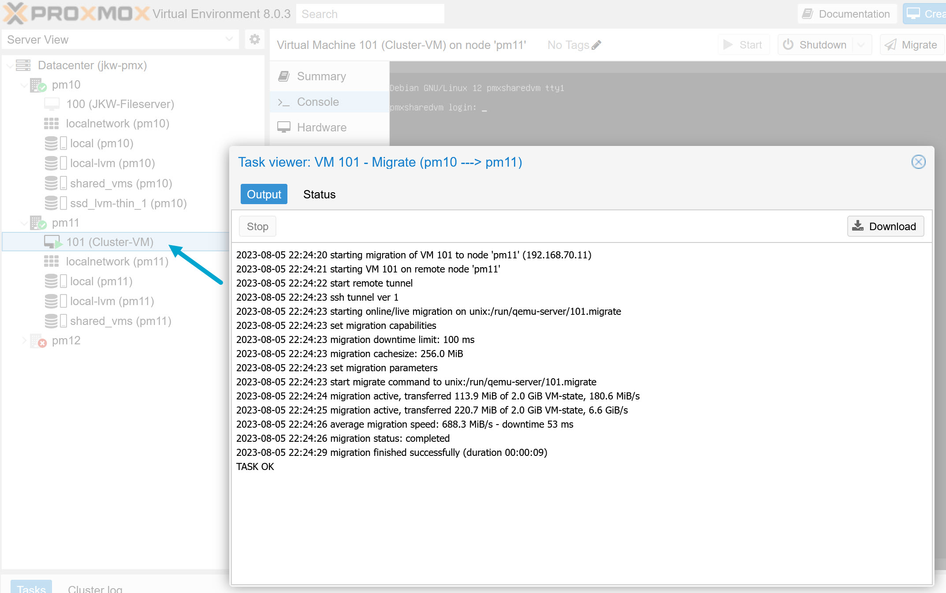Click the Datacenter server icon
The width and height of the screenshot is (946, 593).
(x=23, y=65)
